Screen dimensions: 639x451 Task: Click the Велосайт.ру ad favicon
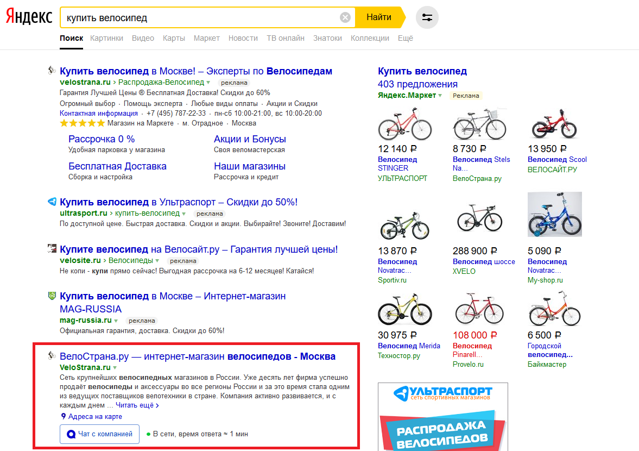[x=52, y=248]
